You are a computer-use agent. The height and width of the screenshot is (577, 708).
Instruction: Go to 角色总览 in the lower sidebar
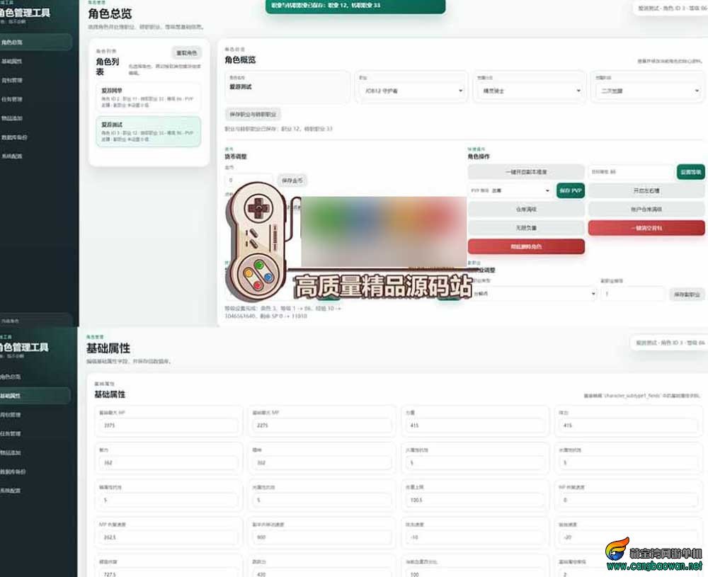[35, 377]
